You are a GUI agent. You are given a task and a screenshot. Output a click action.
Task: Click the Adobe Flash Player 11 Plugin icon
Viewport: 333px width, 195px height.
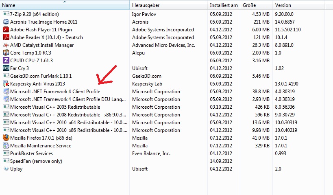point(6,30)
